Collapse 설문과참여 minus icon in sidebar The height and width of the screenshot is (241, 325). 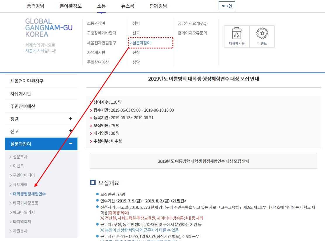click(x=71, y=143)
